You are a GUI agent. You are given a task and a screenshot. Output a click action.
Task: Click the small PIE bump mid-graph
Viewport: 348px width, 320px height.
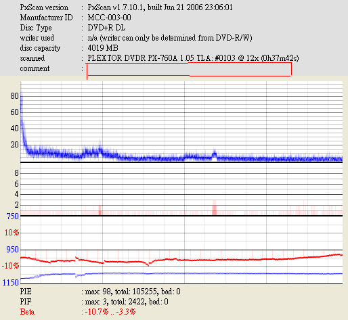[214, 154]
